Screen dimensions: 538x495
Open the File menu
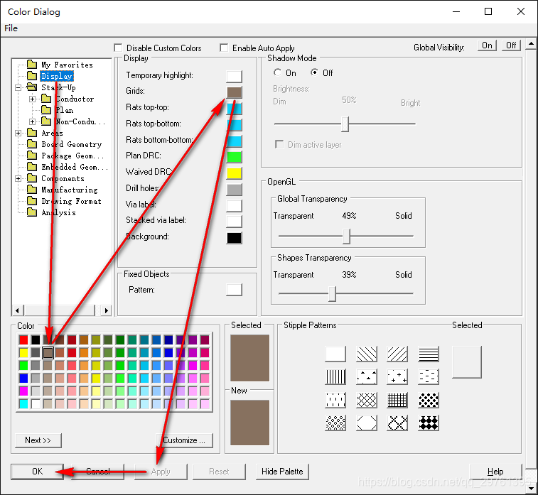point(11,28)
